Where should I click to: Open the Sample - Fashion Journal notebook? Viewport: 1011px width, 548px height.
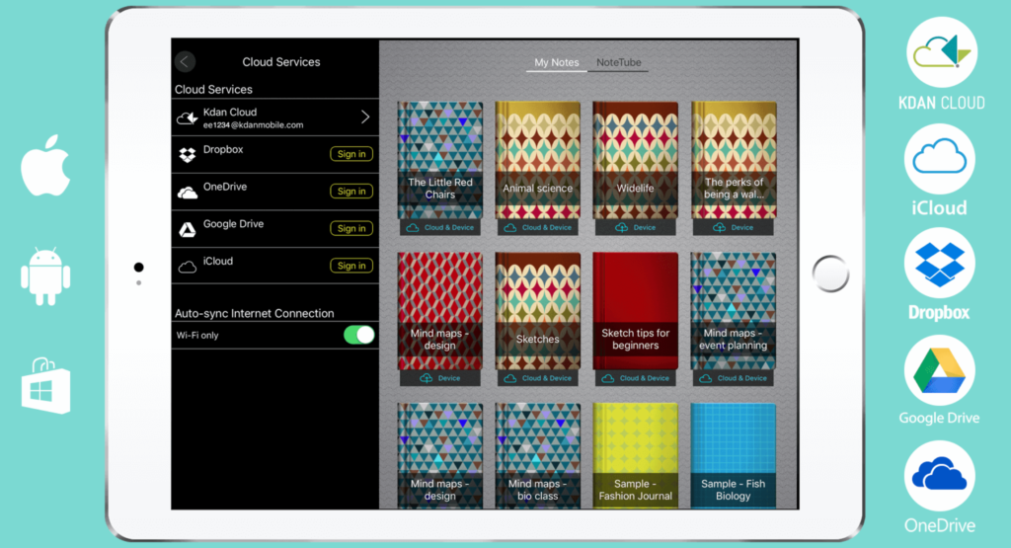coord(635,456)
